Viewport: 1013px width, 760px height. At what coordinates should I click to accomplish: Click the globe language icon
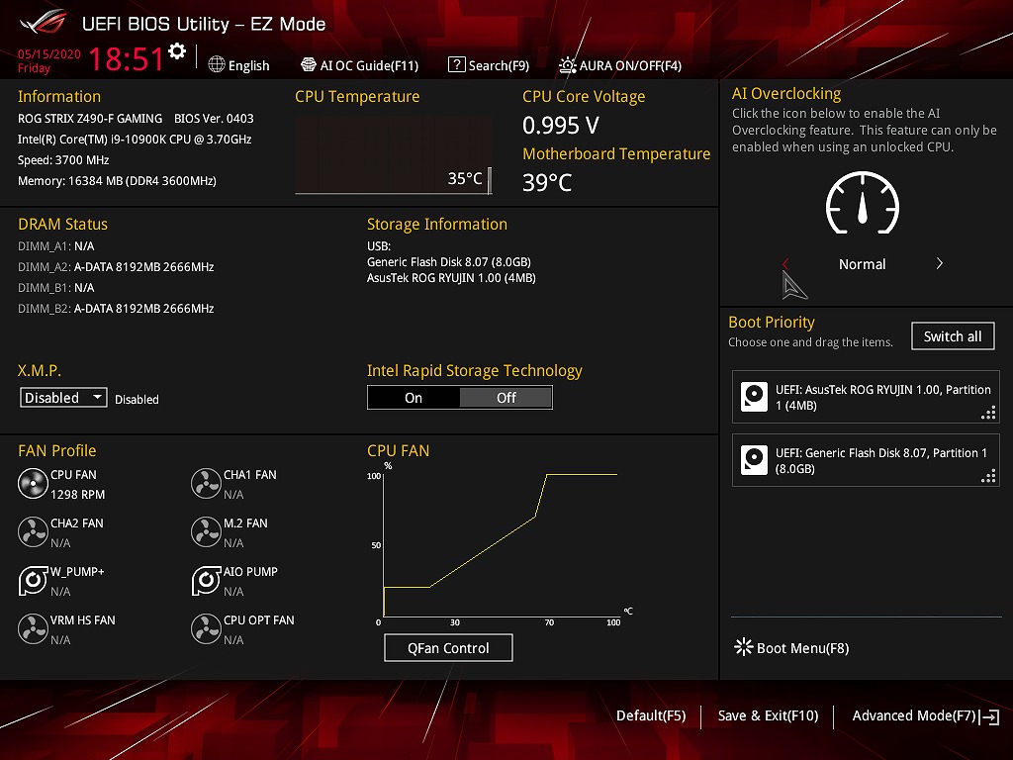point(217,64)
